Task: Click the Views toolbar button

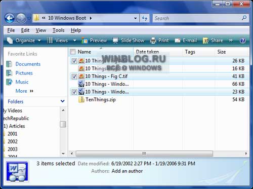Action: coord(58,41)
